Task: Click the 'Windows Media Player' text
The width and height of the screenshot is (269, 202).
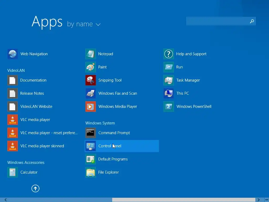Action: (117, 107)
